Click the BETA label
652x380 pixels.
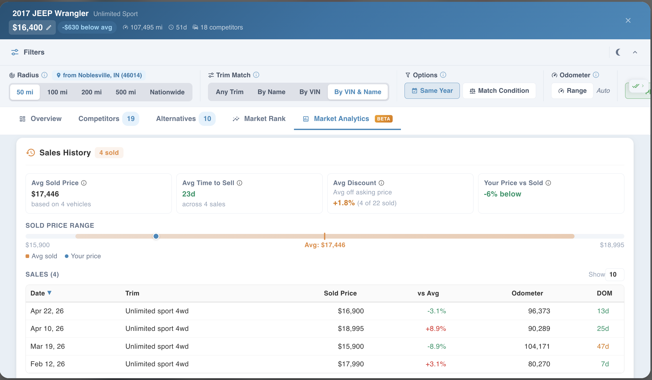tap(383, 119)
